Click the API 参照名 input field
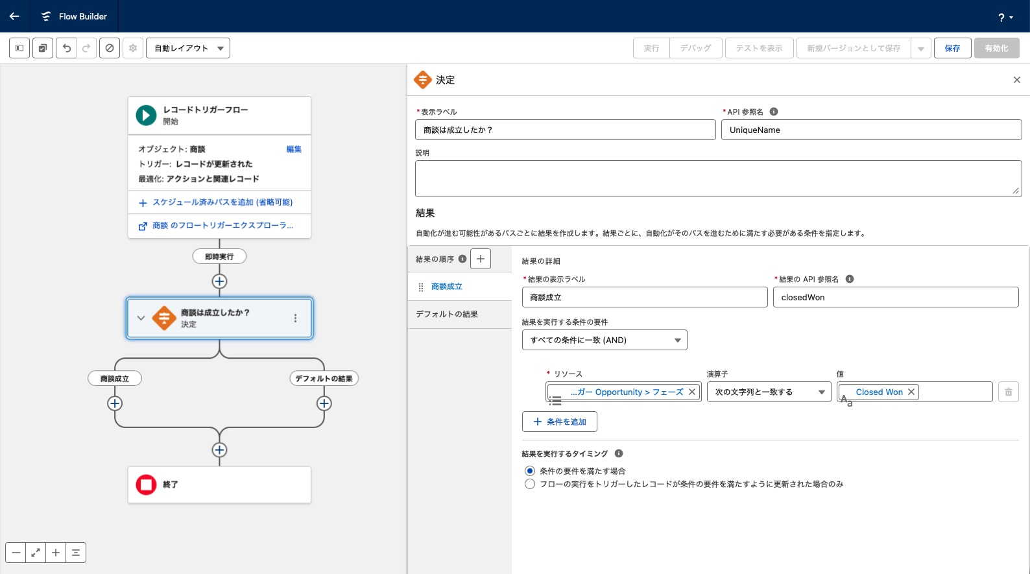The width and height of the screenshot is (1030, 574). tap(872, 130)
